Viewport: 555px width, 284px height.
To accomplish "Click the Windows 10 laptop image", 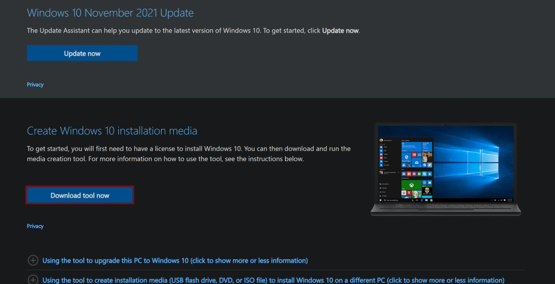I will click(x=446, y=169).
